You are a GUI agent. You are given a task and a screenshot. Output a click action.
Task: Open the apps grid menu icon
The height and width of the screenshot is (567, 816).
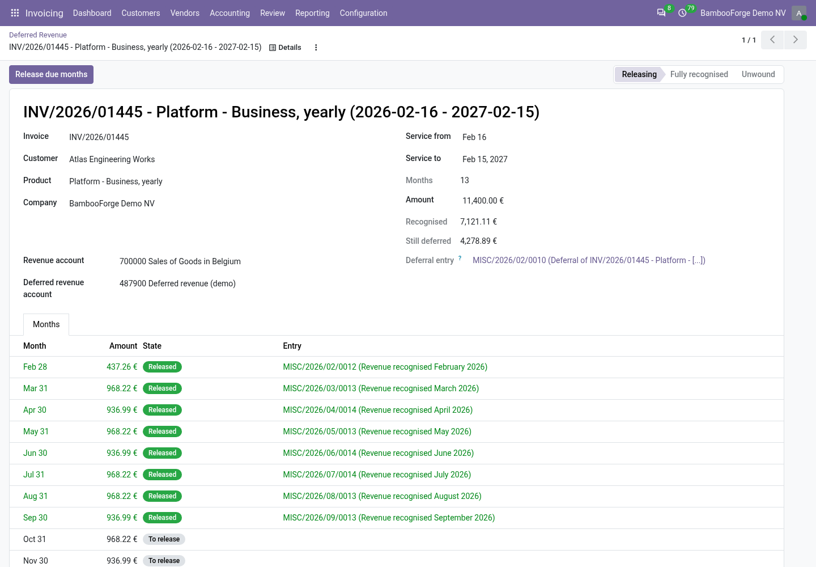[15, 12]
